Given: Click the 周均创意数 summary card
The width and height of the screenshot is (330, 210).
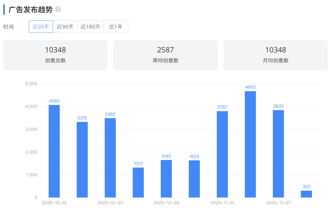Looking at the screenshot, I should coord(165,55).
